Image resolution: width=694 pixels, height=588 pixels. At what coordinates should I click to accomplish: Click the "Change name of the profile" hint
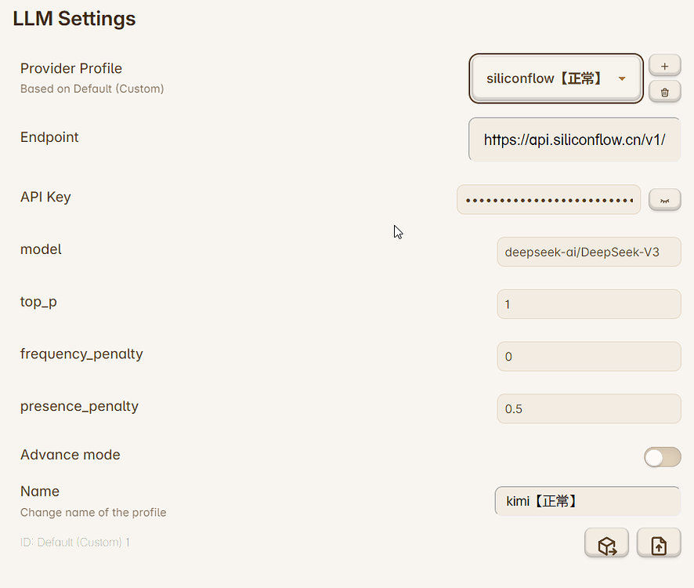tap(93, 512)
